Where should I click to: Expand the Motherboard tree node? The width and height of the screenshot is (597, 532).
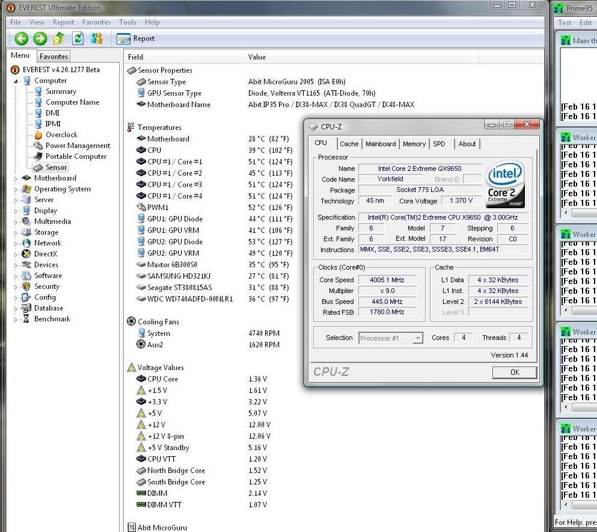(16, 178)
